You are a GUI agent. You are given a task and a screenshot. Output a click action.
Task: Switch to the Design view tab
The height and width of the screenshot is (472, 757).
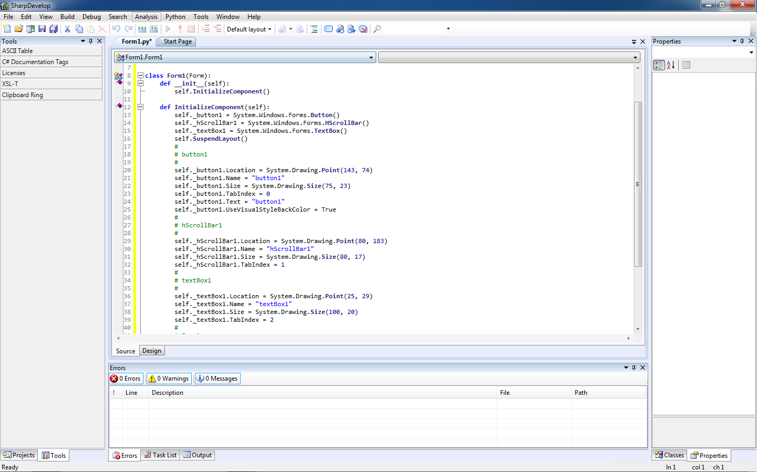[x=152, y=351]
